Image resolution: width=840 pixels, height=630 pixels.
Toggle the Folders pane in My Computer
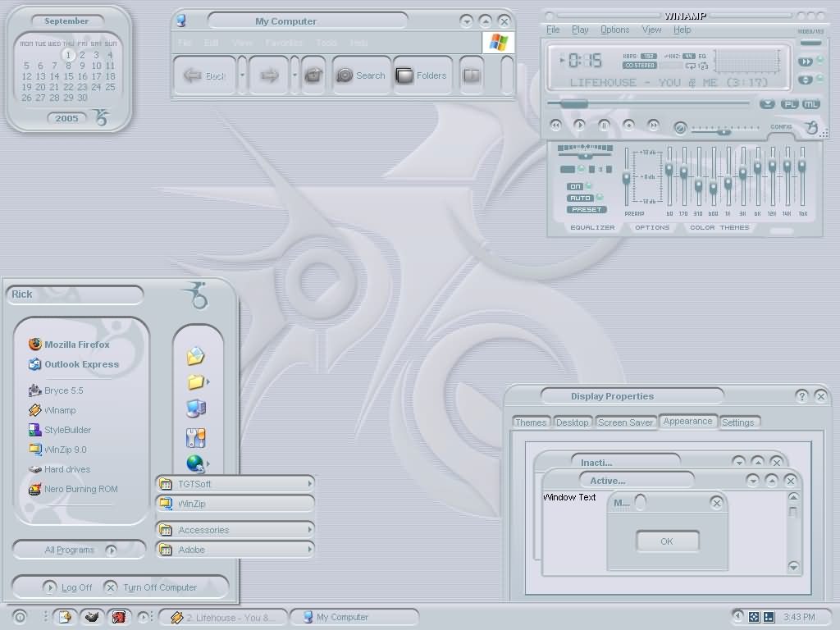point(422,75)
